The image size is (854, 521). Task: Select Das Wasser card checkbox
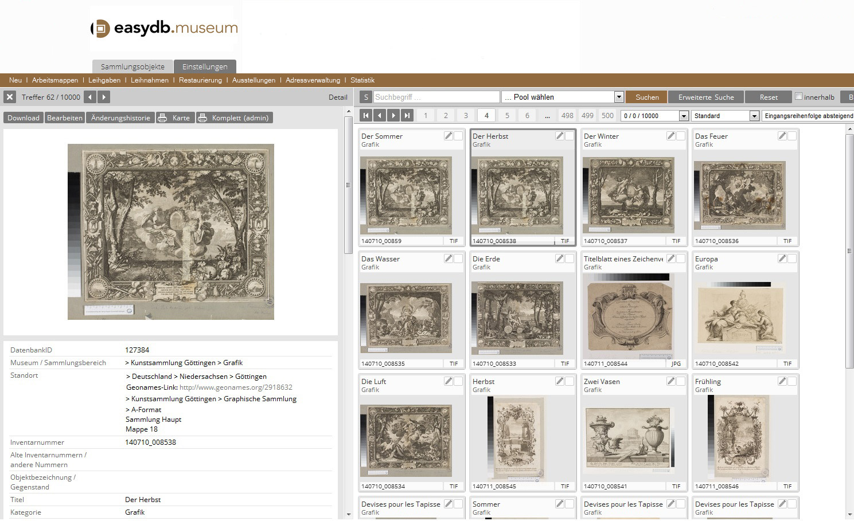458,258
